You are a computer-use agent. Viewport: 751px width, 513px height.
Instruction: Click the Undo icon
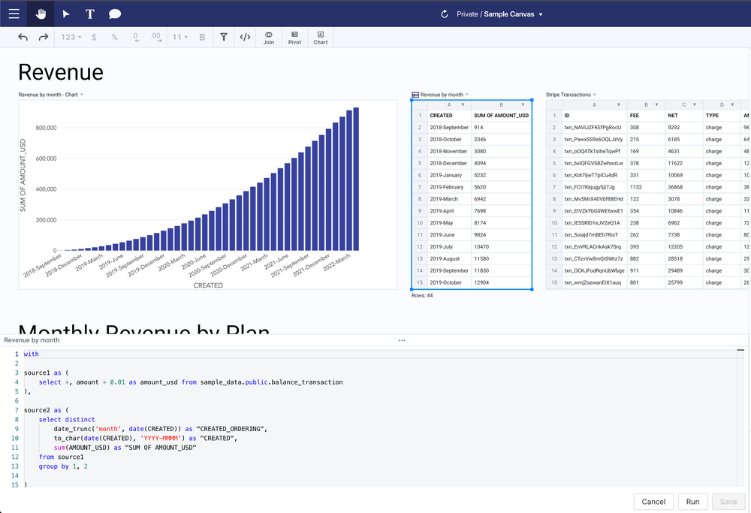[23, 37]
